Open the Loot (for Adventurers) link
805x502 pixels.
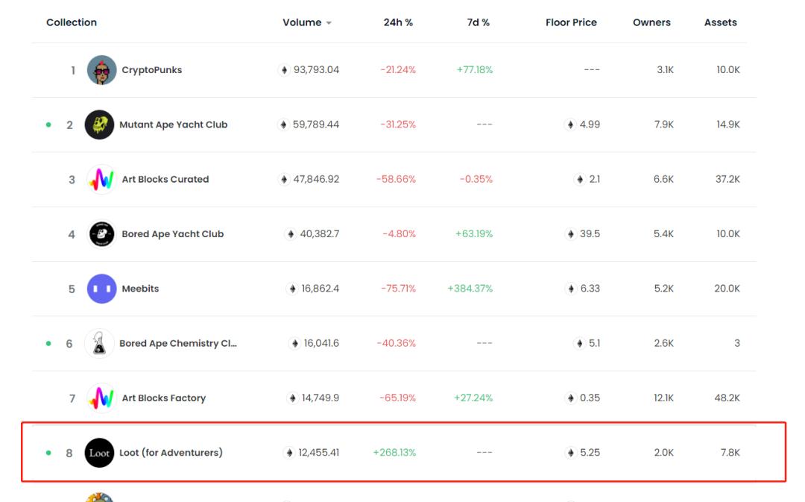pyautogui.click(x=171, y=453)
